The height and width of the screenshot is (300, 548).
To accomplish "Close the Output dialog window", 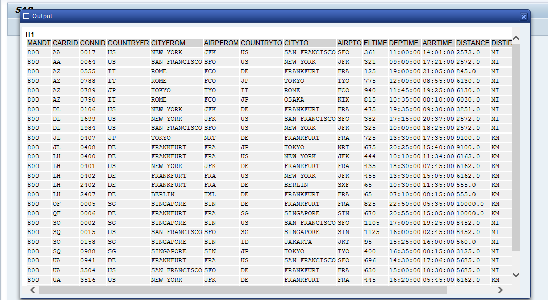I will [523, 16].
